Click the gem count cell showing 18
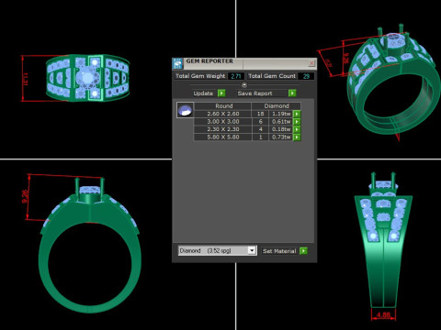Screen dimensions: 441x330 [x=260, y=114]
